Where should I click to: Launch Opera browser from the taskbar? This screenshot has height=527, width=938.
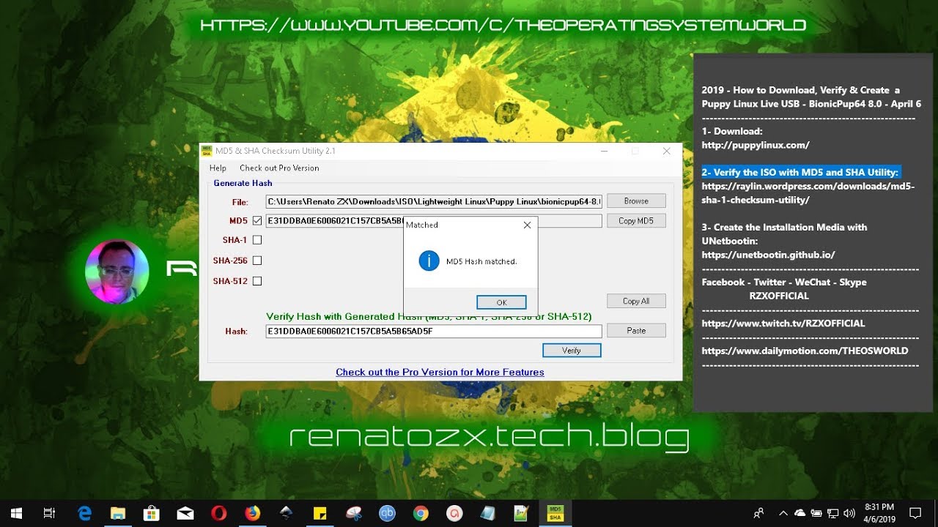tap(218, 513)
